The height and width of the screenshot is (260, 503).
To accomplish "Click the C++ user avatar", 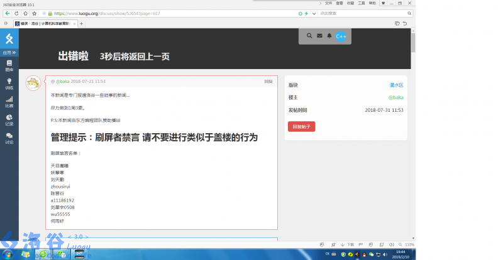I will [x=341, y=36].
